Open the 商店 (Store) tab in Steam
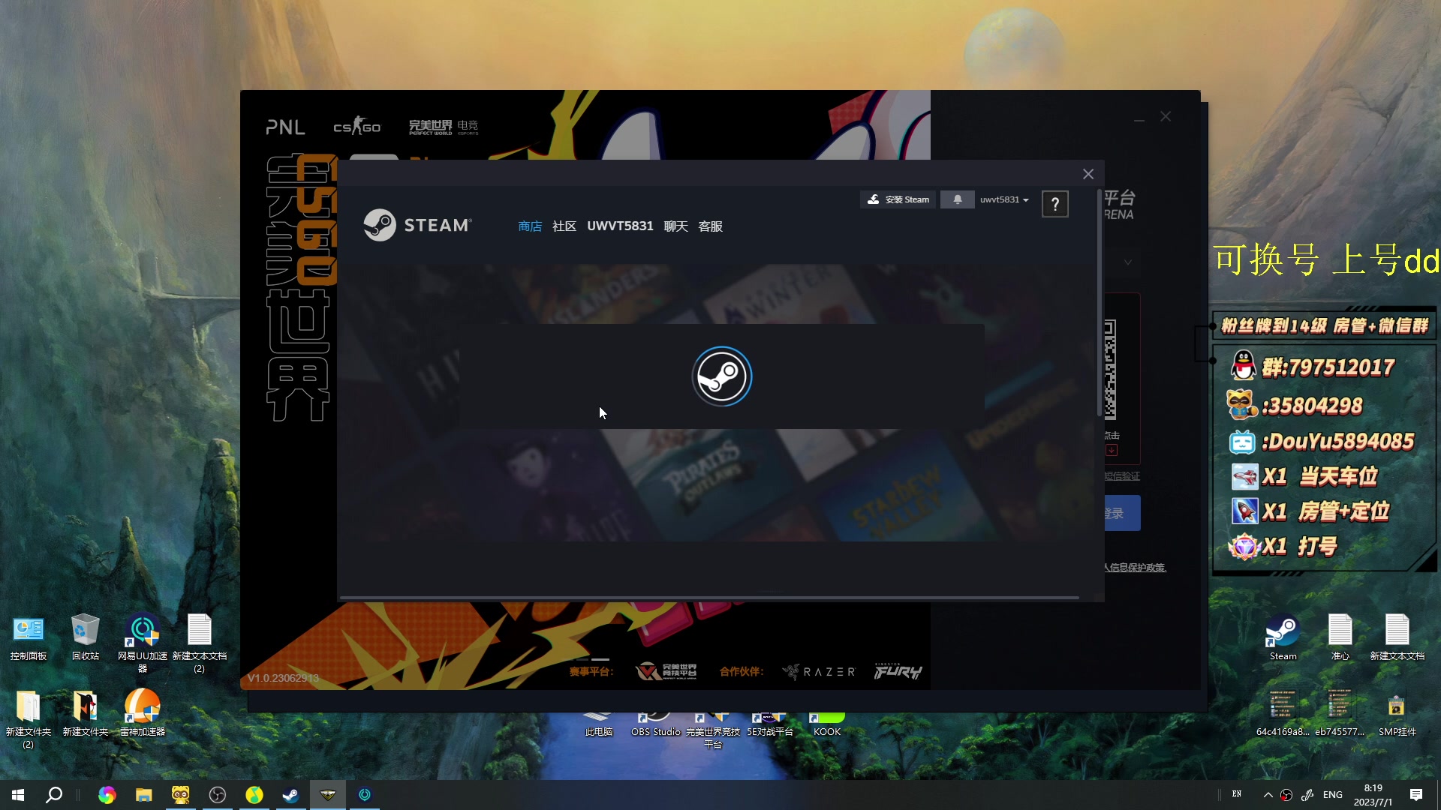Screen dimensions: 1441x810 (530, 226)
